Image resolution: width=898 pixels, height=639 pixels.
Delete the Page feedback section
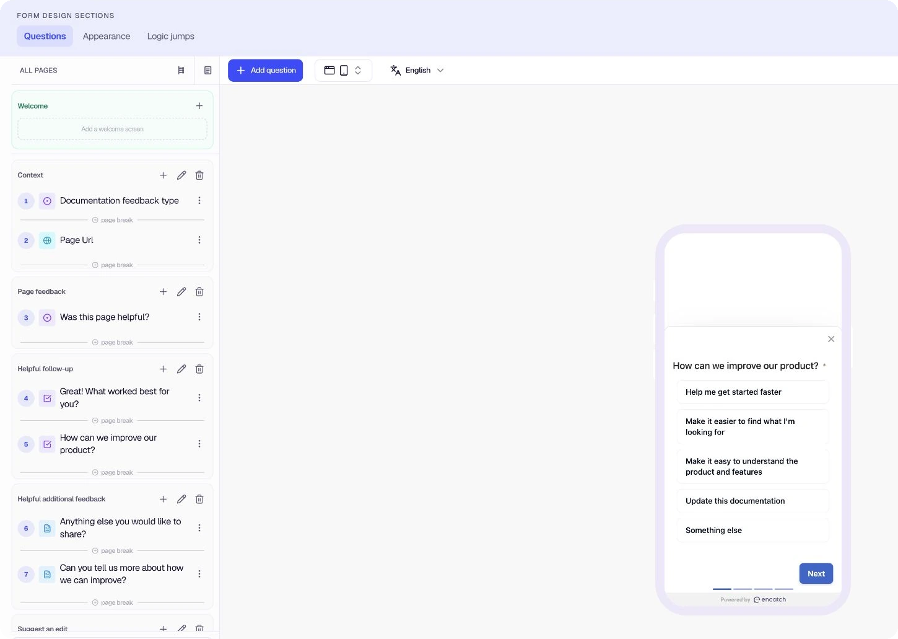pyautogui.click(x=199, y=292)
